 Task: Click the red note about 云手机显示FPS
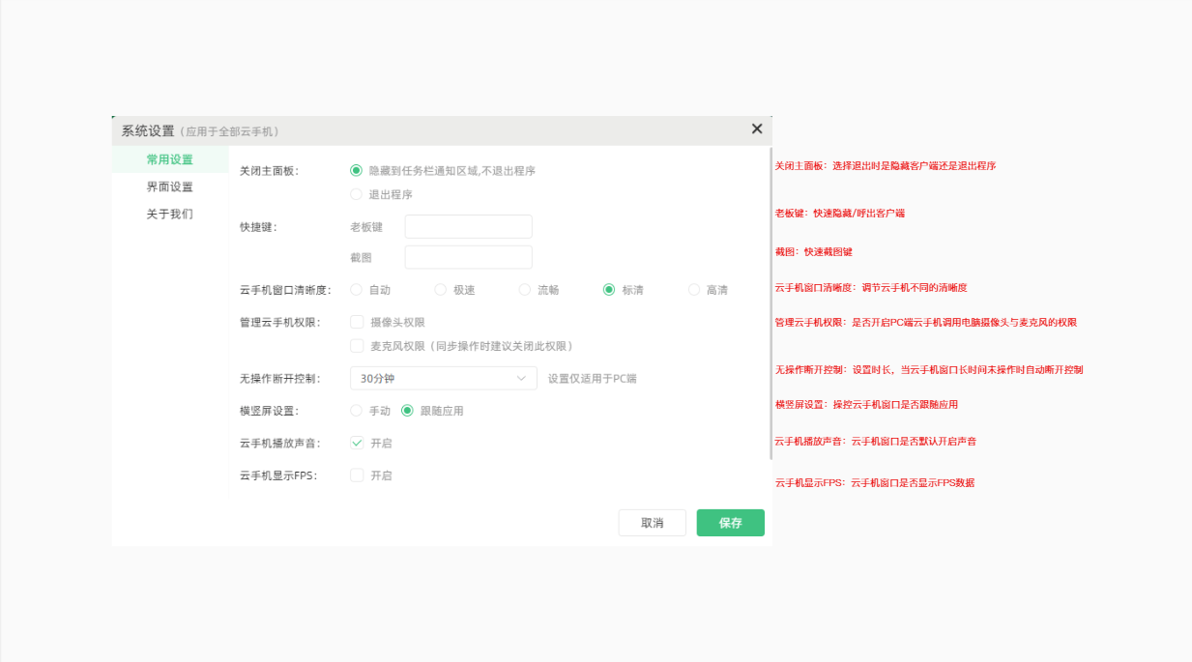[x=875, y=482]
